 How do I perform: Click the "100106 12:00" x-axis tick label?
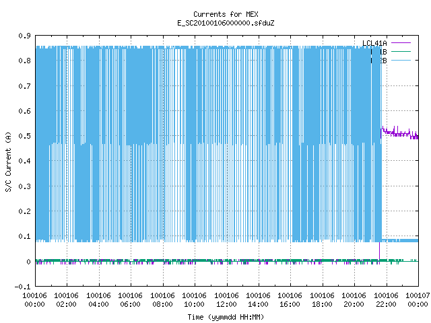[226, 300]
